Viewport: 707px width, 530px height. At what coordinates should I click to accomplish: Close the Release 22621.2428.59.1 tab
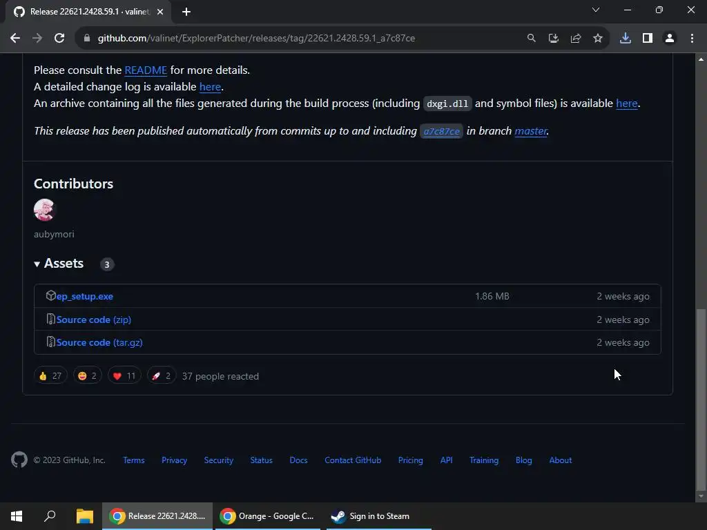coord(160,12)
